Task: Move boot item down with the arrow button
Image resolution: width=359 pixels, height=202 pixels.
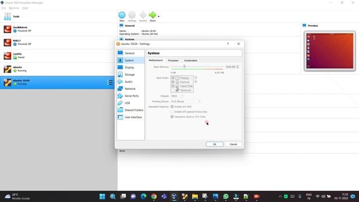Action: point(196,82)
